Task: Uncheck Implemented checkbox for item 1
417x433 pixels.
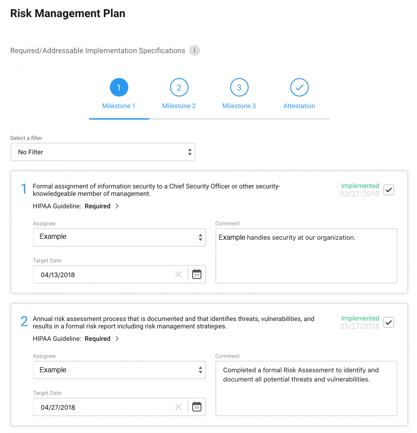Action: [x=389, y=190]
